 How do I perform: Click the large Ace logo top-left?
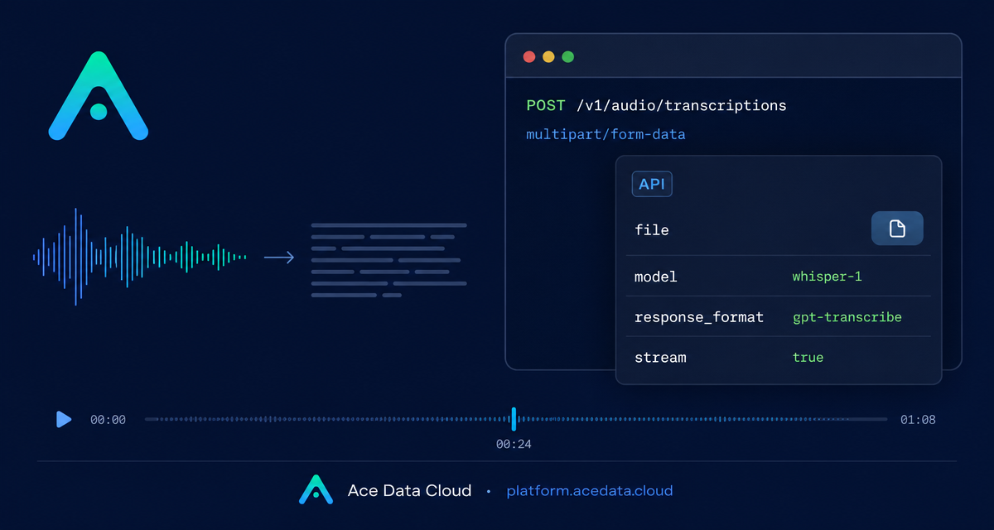(x=99, y=95)
